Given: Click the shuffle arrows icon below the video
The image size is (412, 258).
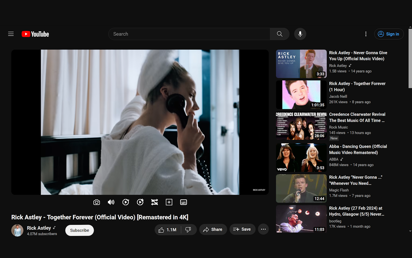Looking at the screenshot, I should coord(154,202).
